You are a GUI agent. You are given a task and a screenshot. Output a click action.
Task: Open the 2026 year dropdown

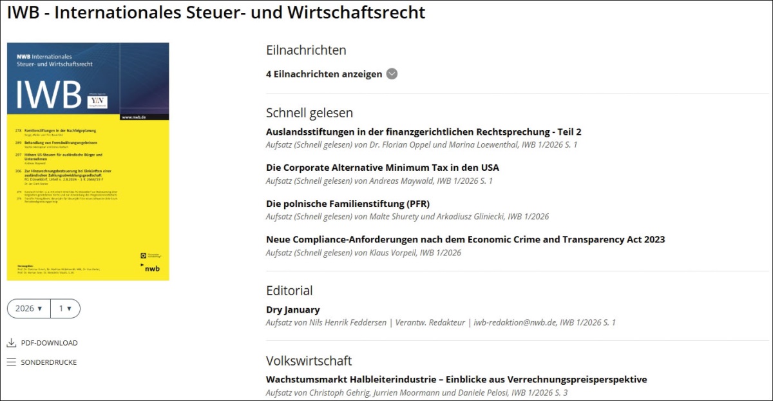pos(29,309)
